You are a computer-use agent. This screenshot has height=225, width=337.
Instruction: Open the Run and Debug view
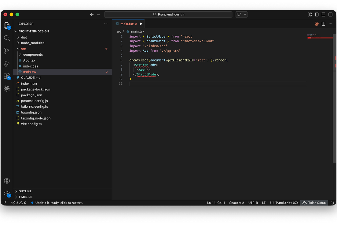pos(7,64)
